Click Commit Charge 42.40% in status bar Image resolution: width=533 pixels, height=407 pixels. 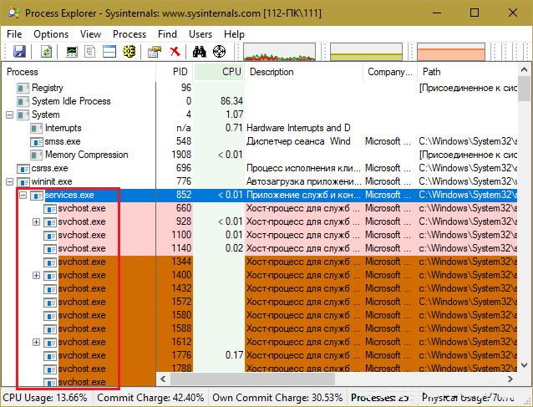tap(150, 398)
